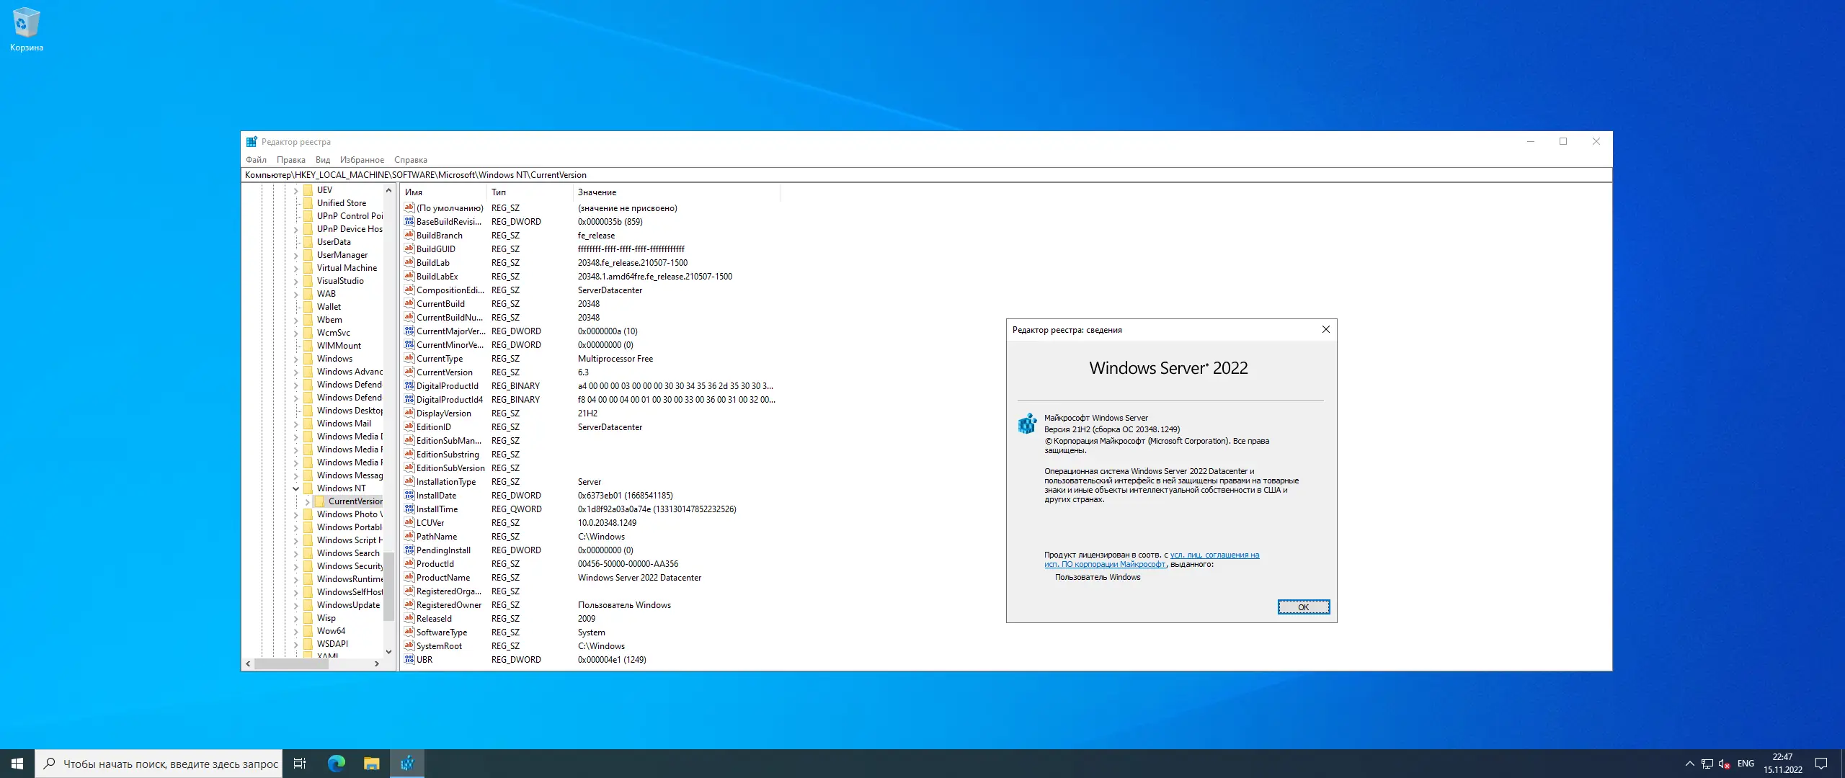1845x778 pixels.
Task: Collapse the Windows NT tree node
Action: click(295, 488)
